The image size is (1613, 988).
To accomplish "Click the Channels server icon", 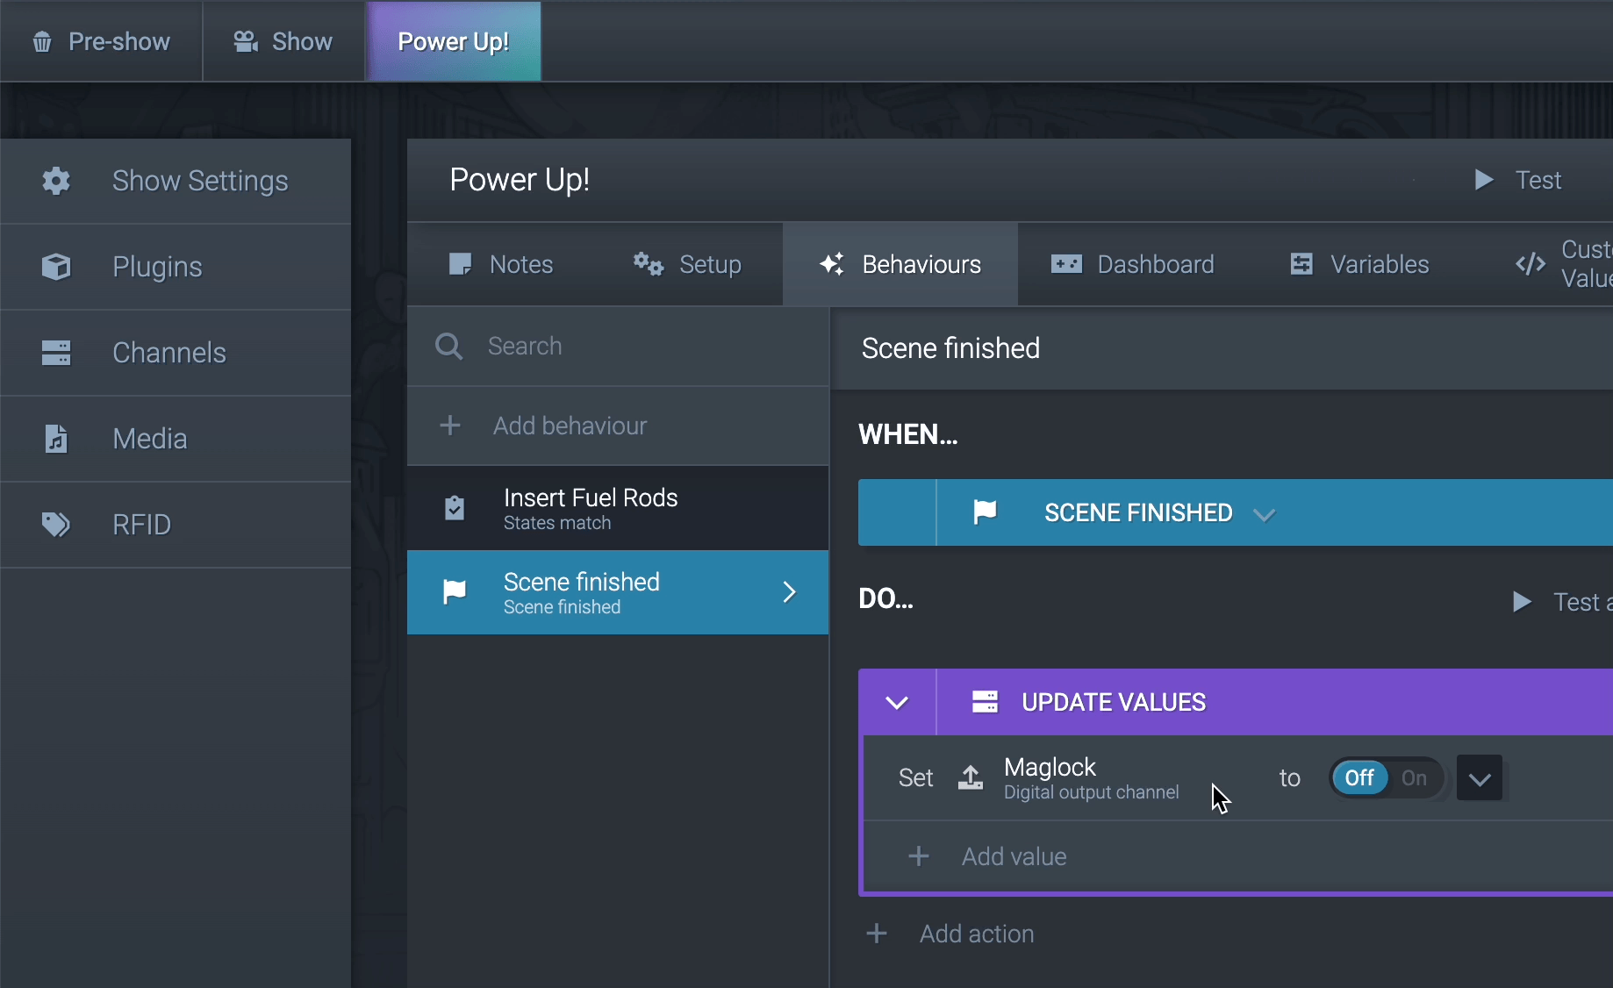I will click(x=56, y=353).
